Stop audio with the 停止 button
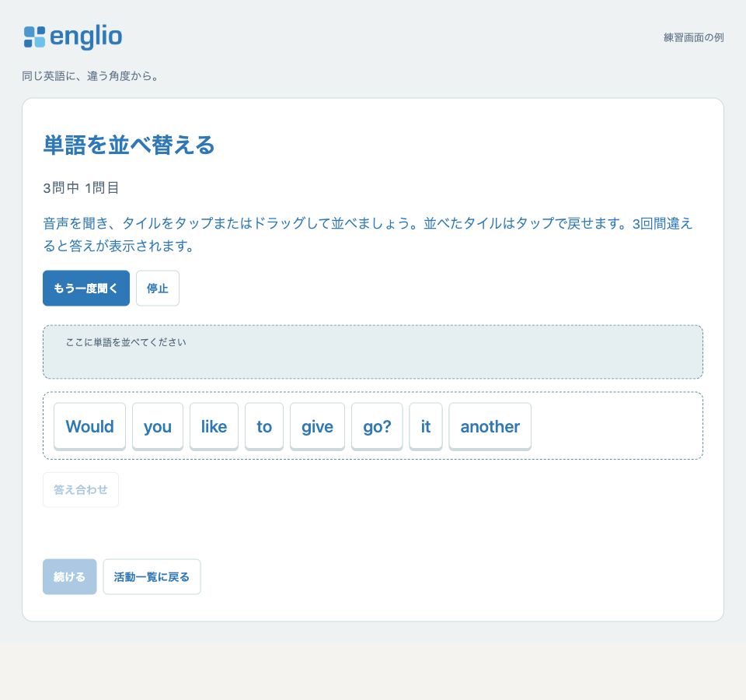Image resolution: width=746 pixels, height=700 pixels. point(158,288)
